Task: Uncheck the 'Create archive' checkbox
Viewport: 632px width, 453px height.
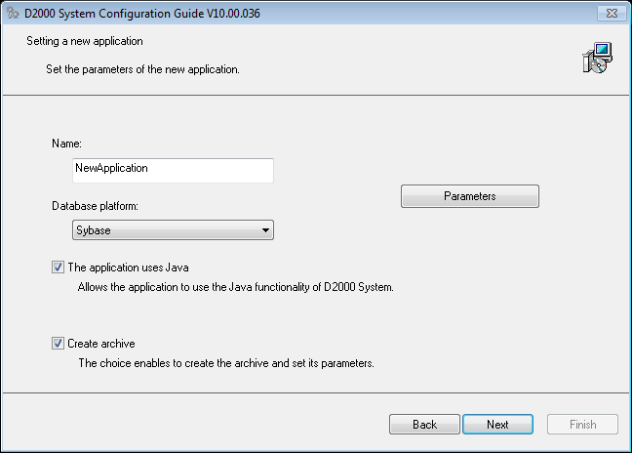Action: 58,344
